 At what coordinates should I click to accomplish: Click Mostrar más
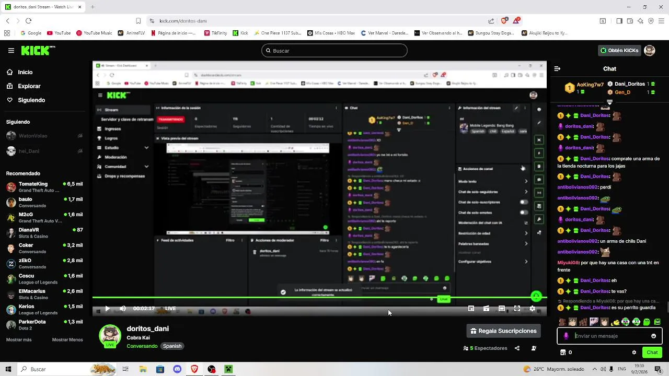(19, 339)
